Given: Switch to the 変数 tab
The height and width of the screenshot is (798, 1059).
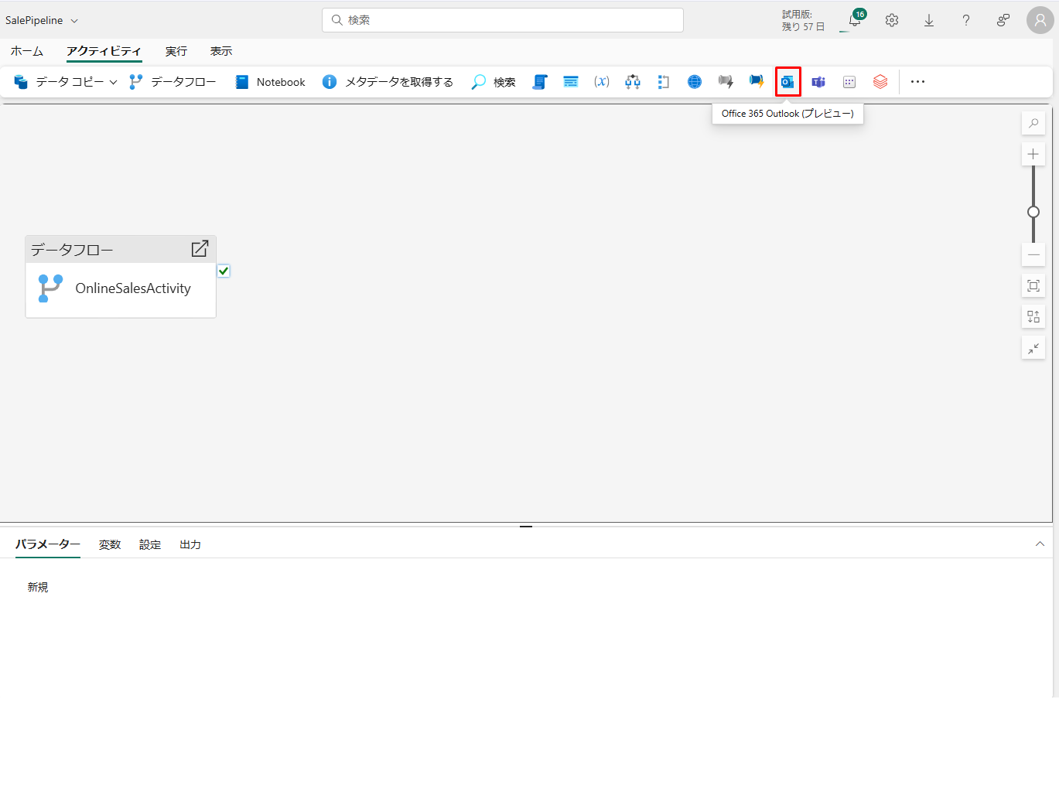Looking at the screenshot, I should pyautogui.click(x=110, y=544).
